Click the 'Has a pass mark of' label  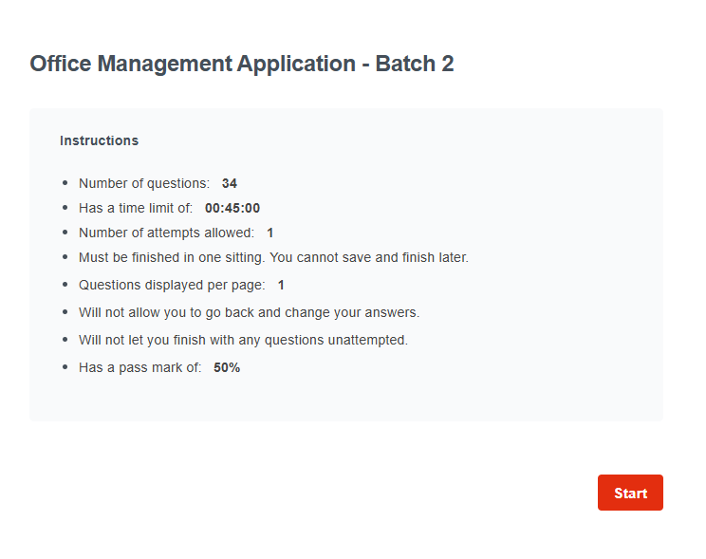140,367
